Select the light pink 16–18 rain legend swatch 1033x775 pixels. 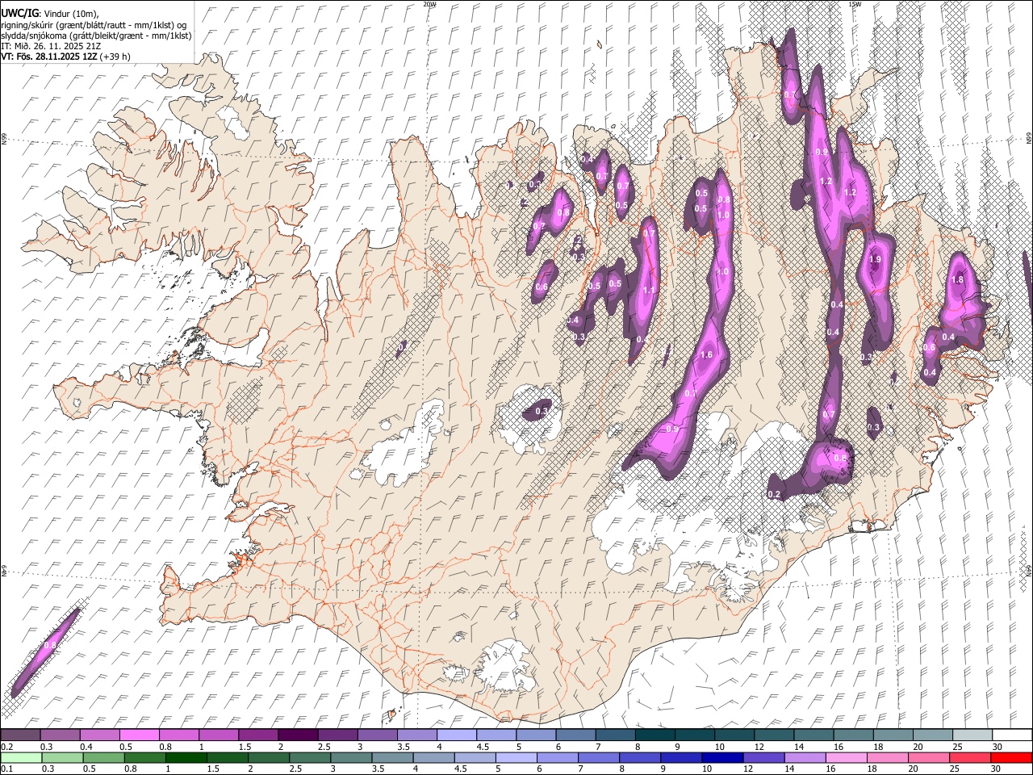coord(846,757)
